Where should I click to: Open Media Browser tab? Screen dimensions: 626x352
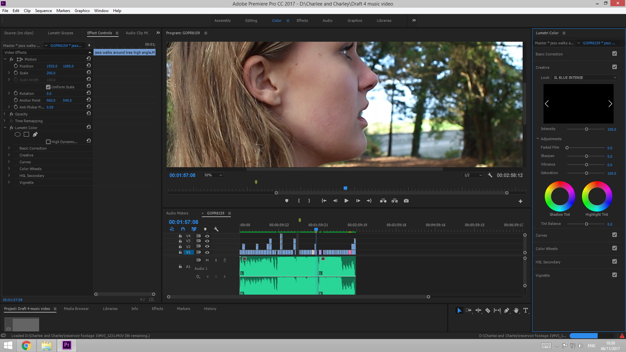tap(76, 309)
